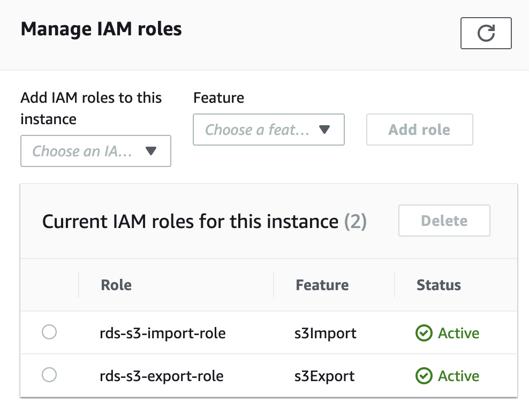
Task: Click the Manage IAM roles heading
Action: pos(101,29)
